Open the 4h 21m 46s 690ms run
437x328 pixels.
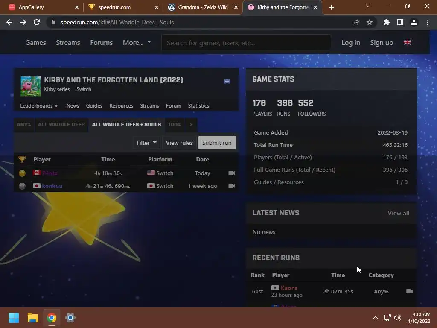[108, 186]
